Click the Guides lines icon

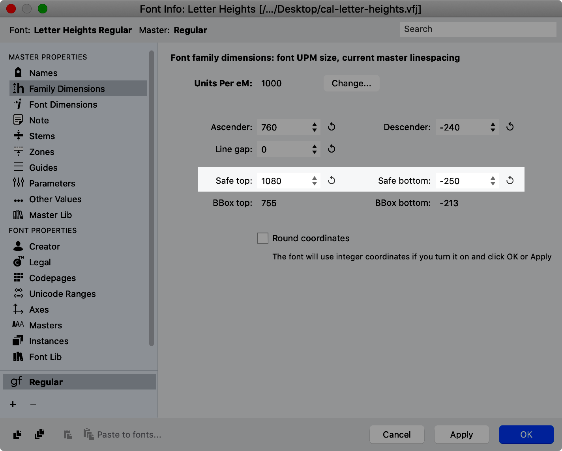click(x=18, y=167)
